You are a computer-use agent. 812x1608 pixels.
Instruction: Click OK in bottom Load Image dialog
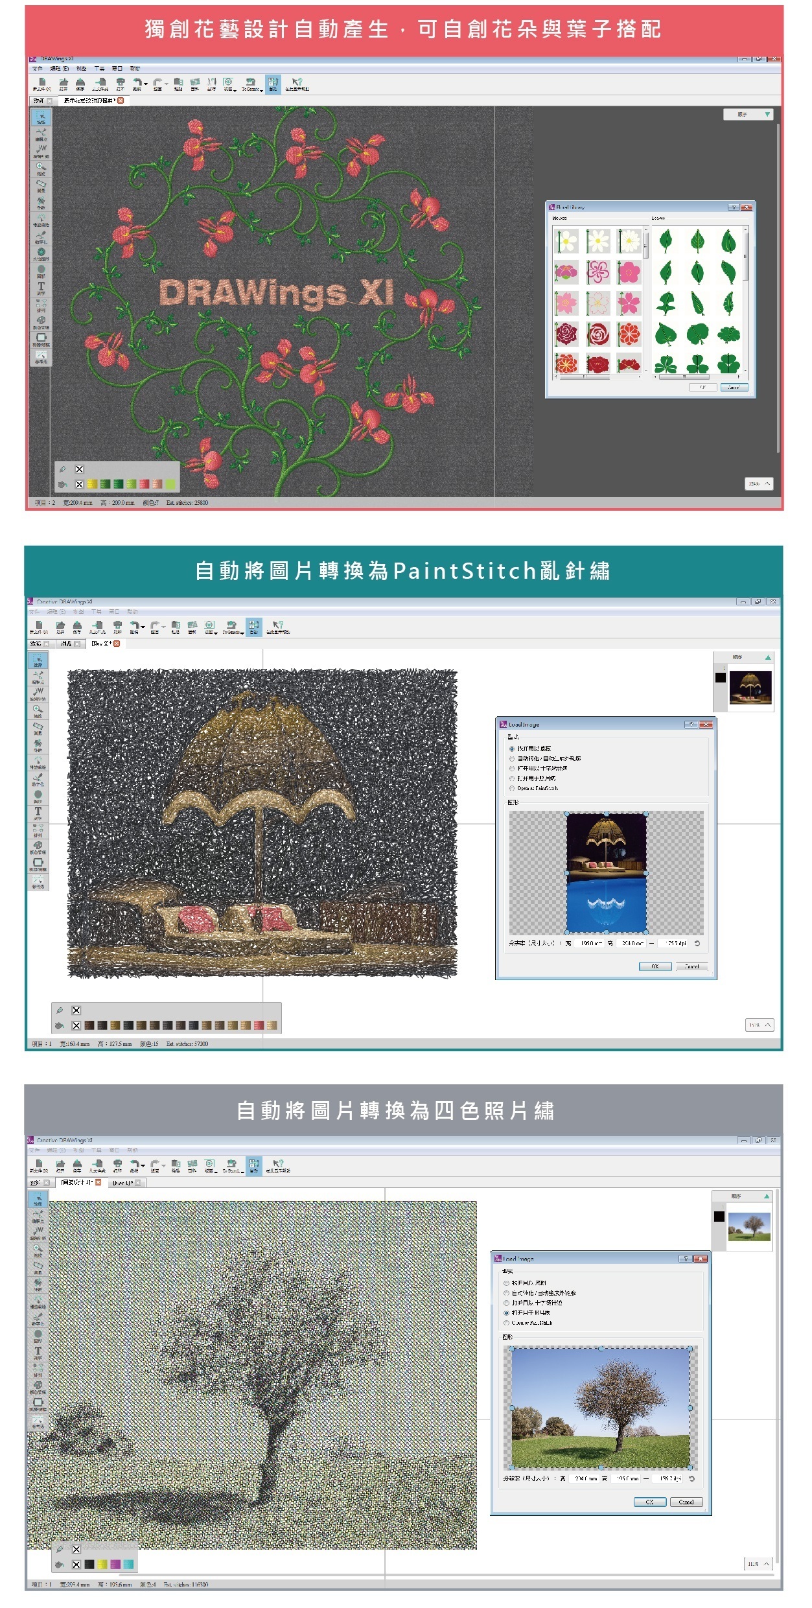click(649, 1502)
